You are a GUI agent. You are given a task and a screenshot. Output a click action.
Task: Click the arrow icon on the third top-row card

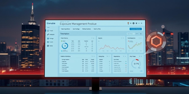(x=139, y=38)
